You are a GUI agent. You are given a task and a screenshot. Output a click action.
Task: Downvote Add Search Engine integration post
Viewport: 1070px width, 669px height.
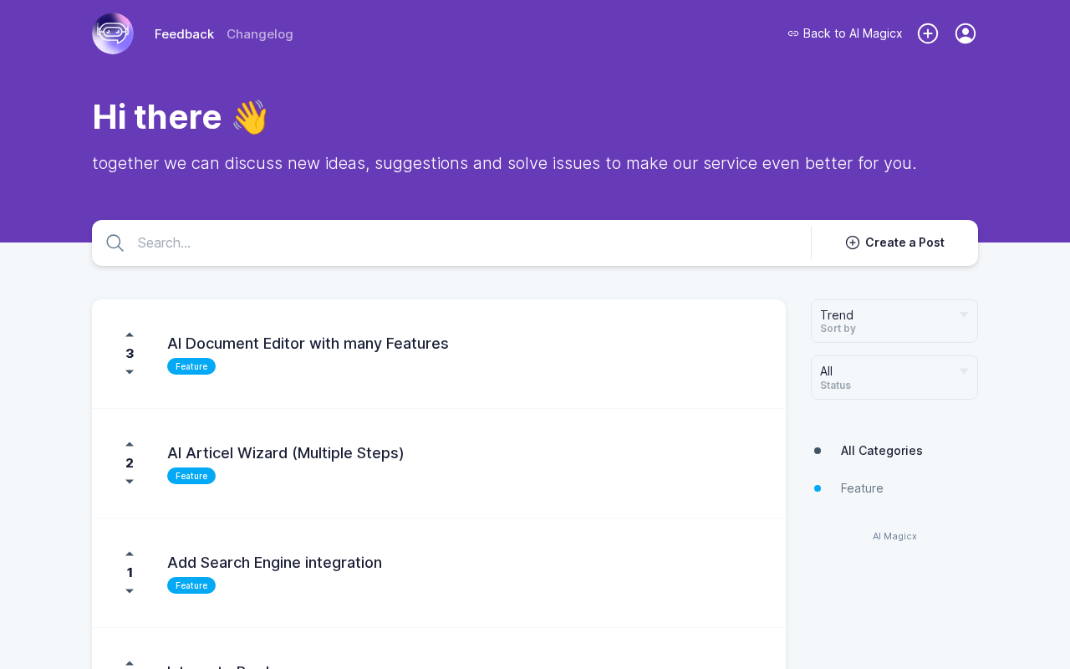[x=130, y=591]
